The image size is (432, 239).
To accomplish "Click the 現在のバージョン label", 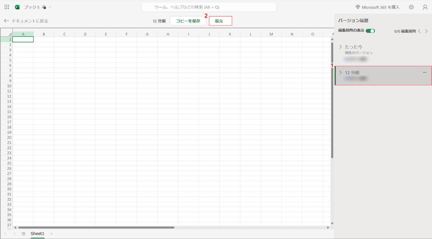I will 359,53.
